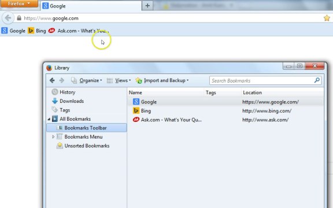Click the http://www.ask.com/ location cell
Viewport: 333px width, 208px height.
point(265,120)
